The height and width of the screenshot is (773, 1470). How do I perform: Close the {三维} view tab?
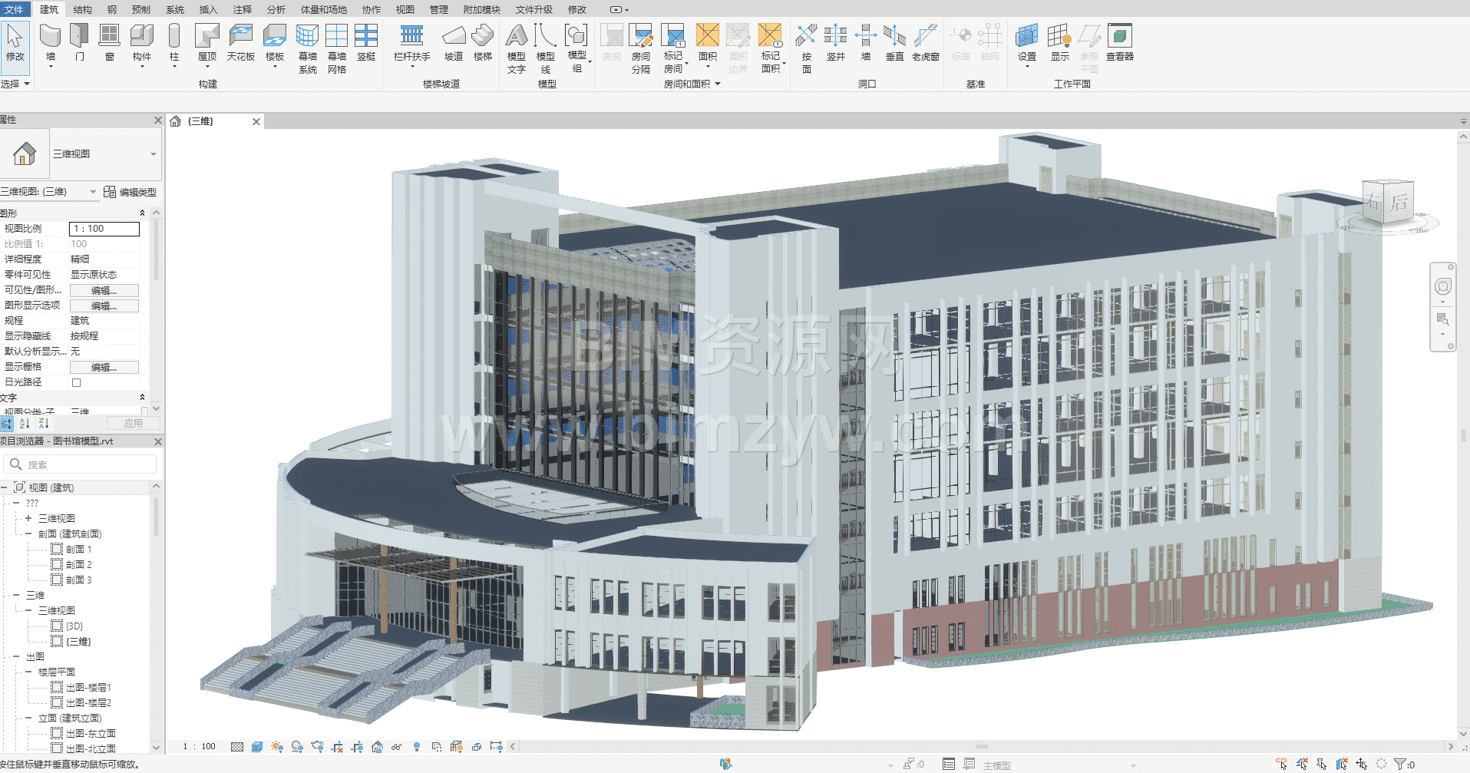256,121
